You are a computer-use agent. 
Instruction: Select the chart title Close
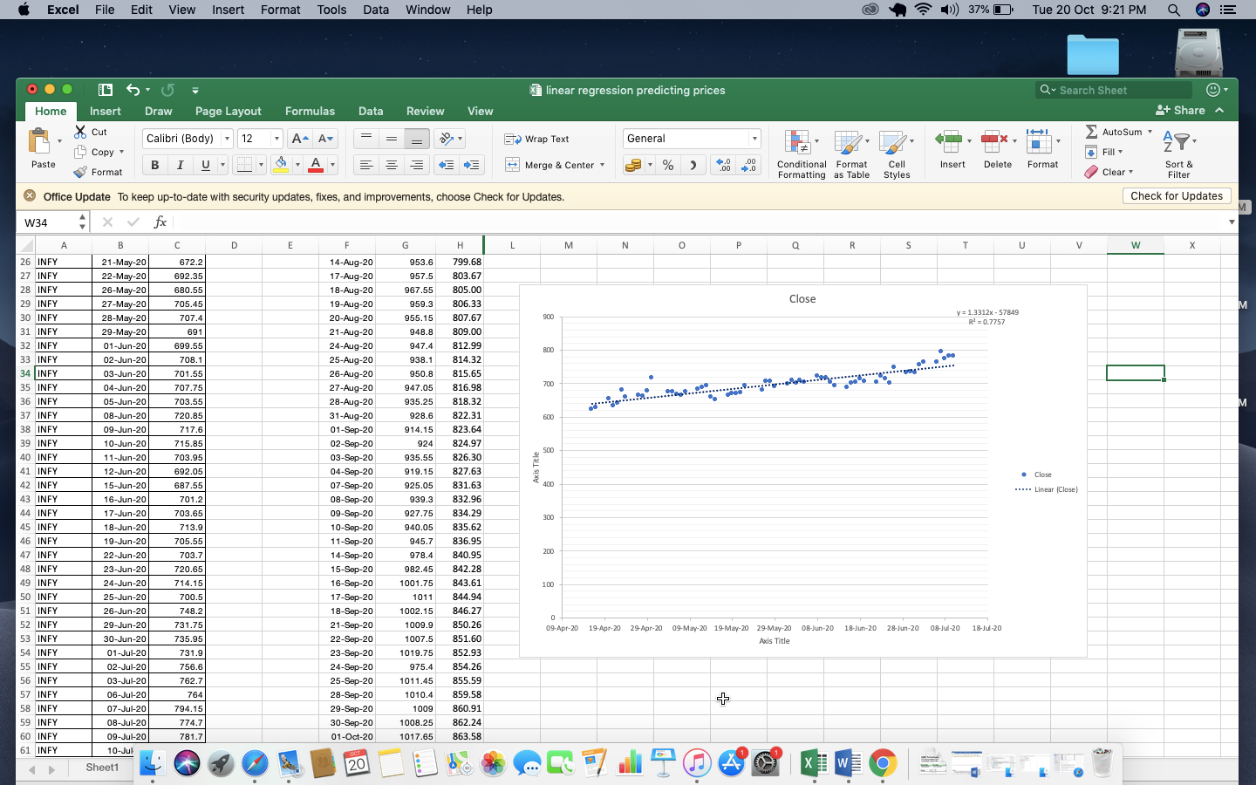tap(802, 299)
